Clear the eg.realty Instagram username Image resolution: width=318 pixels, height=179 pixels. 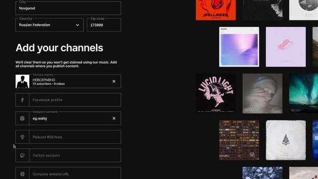114,118
